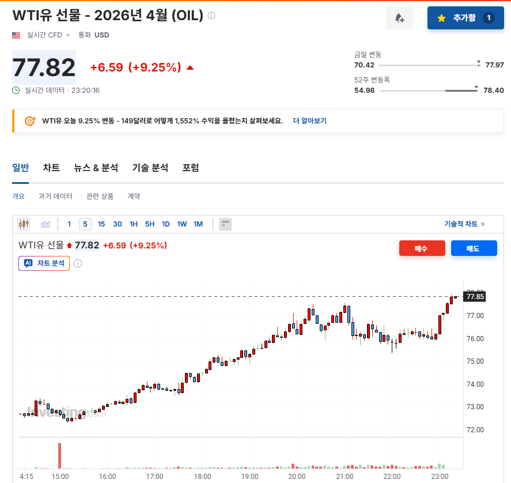Switch chart to 1W interval

(182, 224)
